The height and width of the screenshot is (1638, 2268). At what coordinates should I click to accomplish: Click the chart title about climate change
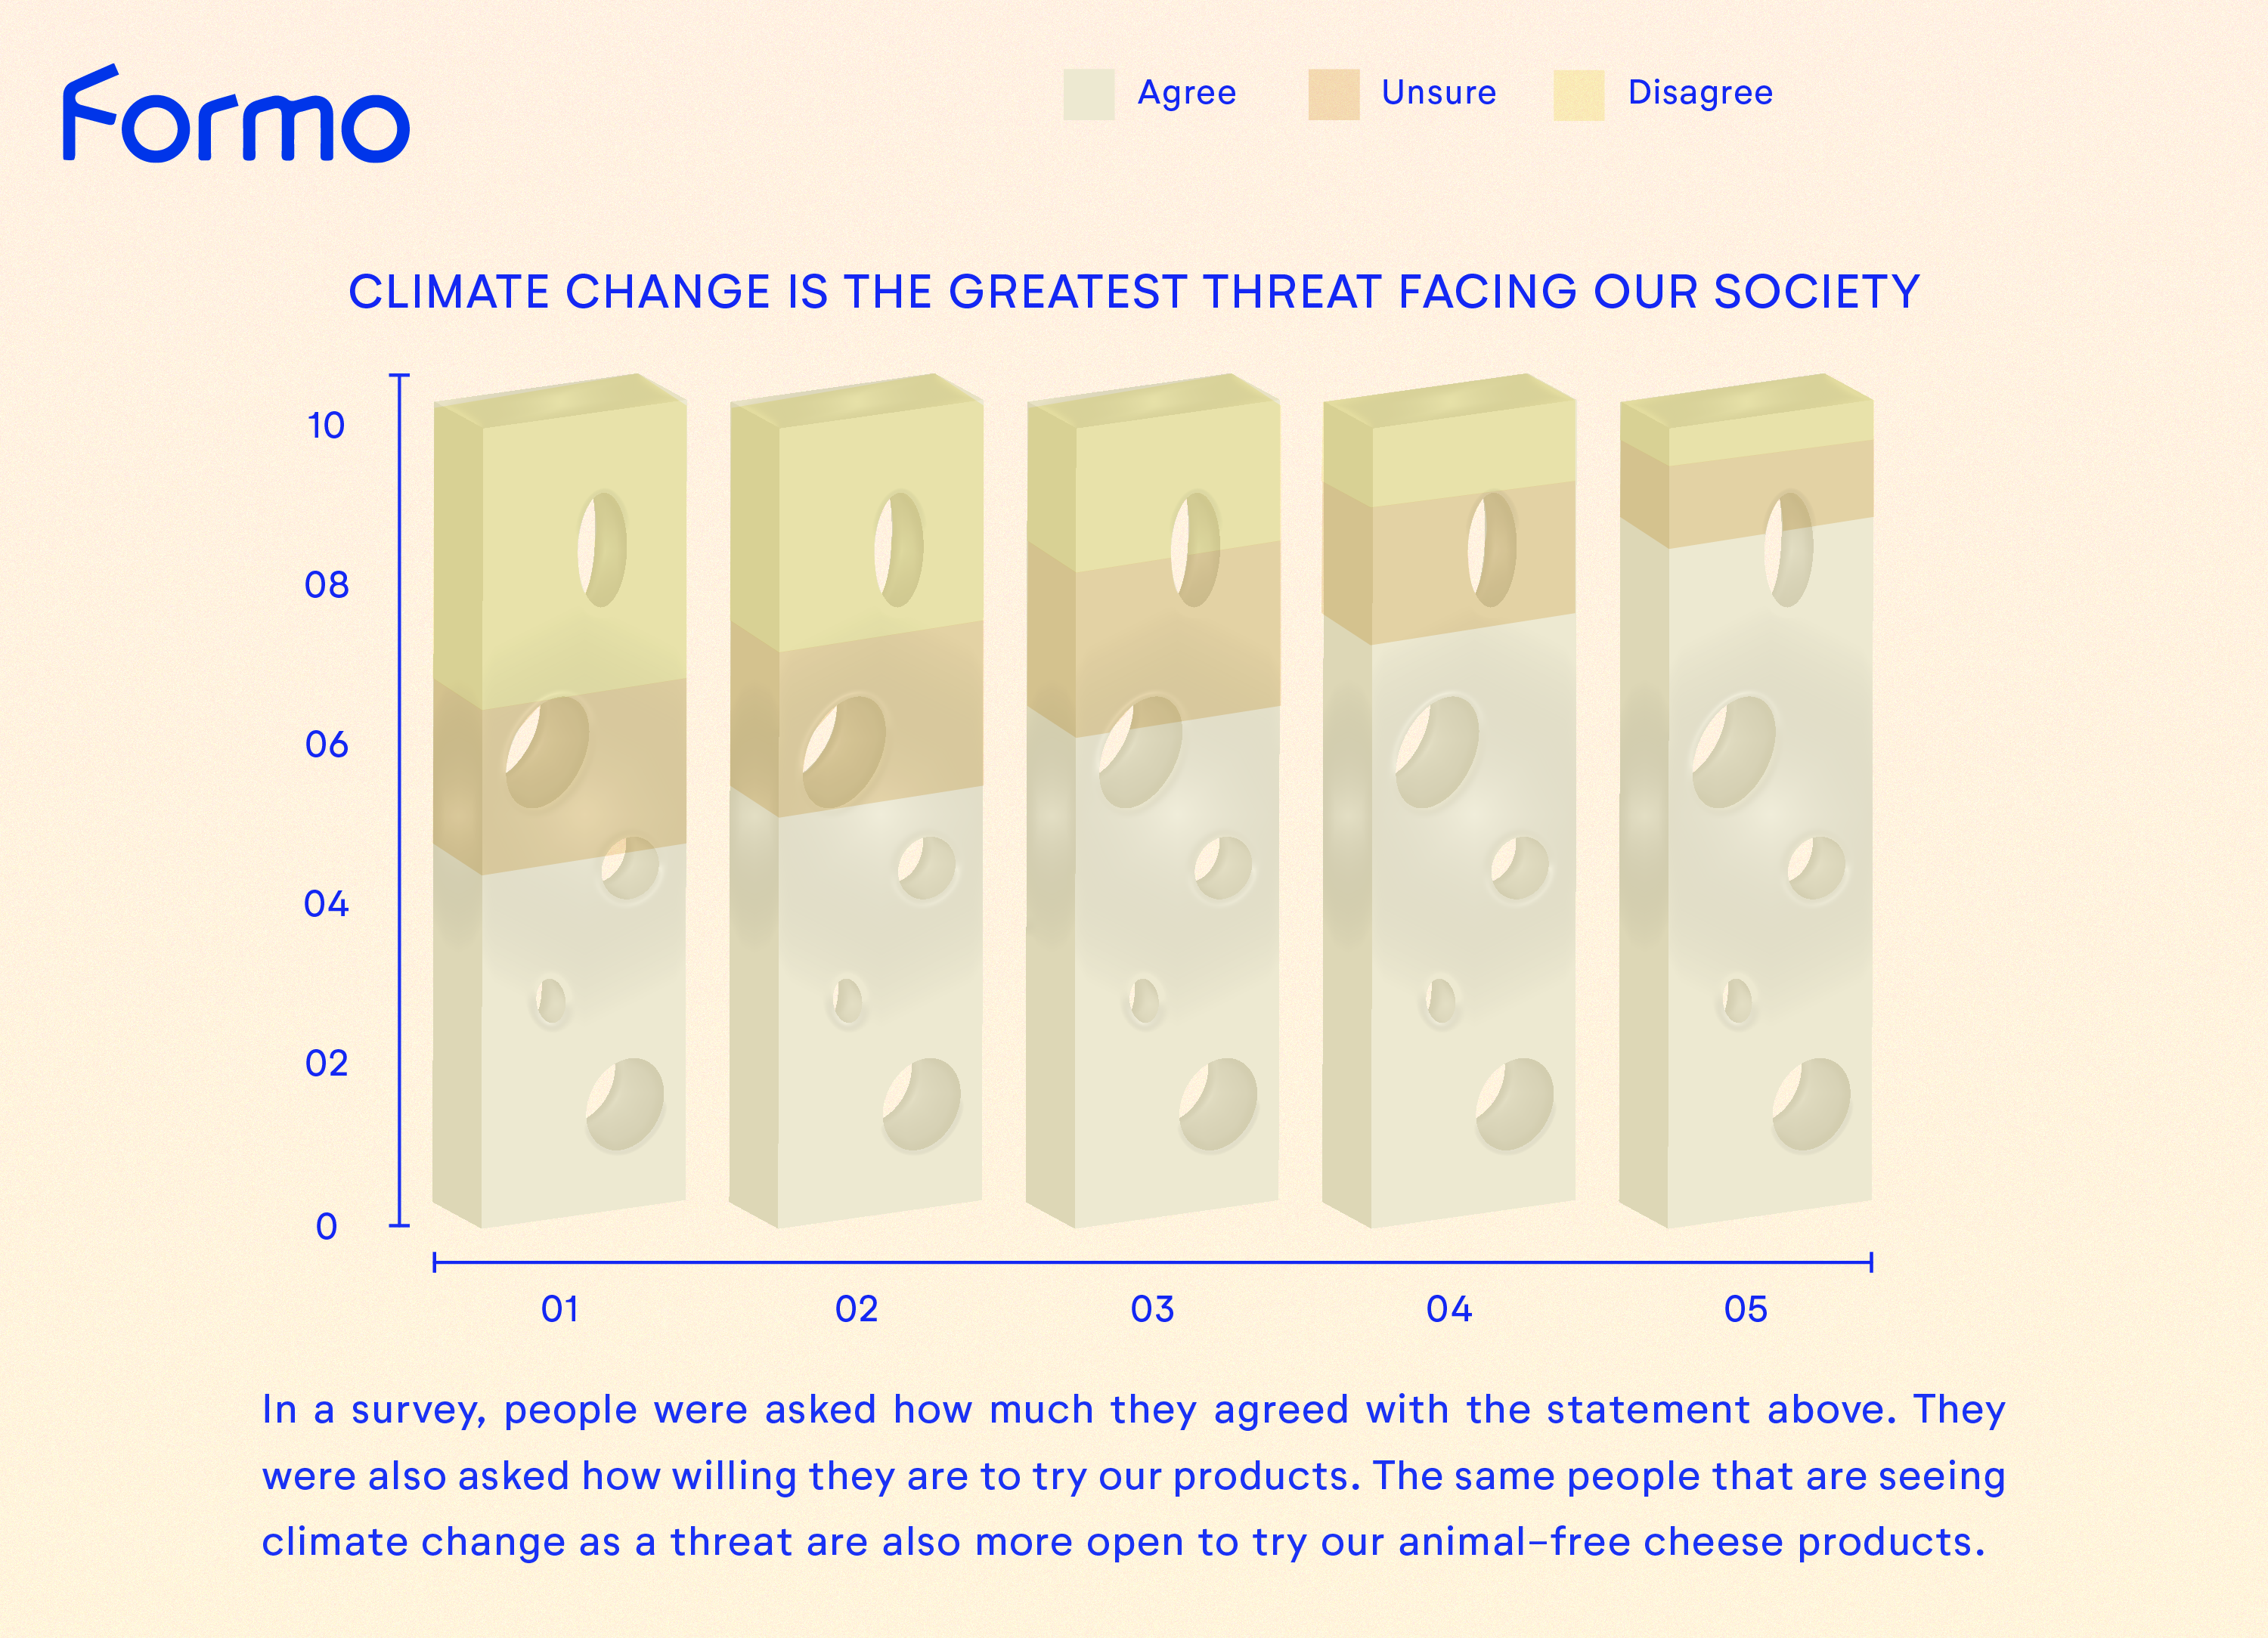[1134, 292]
